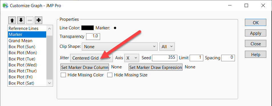This screenshot has width=272, height=106.
Task: Click the JMP Customize Graph title icon
Action: pyautogui.click(x=6, y=5)
